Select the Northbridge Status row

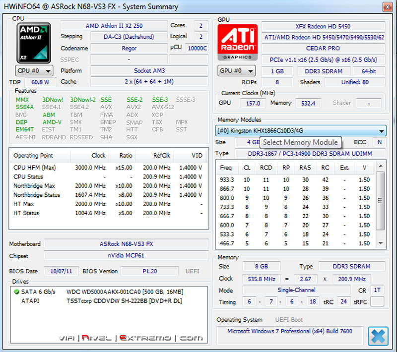108,195
